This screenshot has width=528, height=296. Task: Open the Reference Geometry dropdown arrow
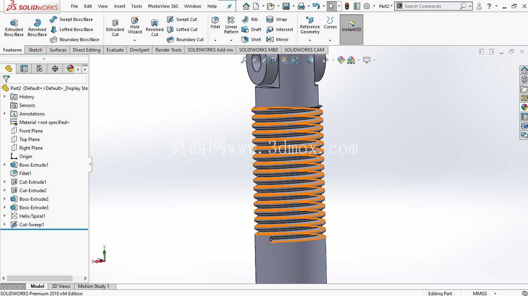(310, 40)
